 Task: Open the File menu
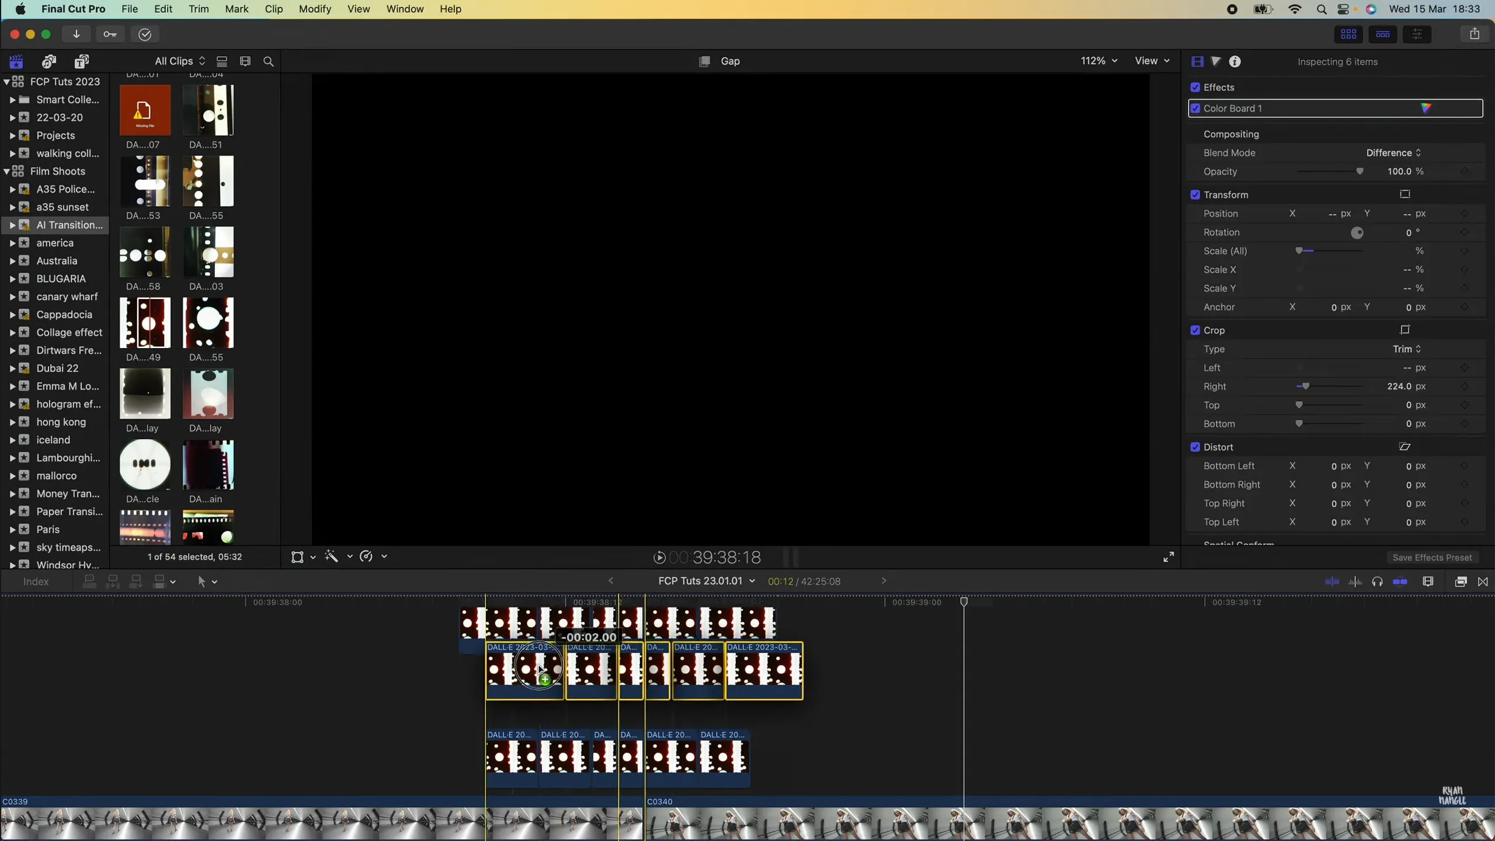click(x=129, y=9)
